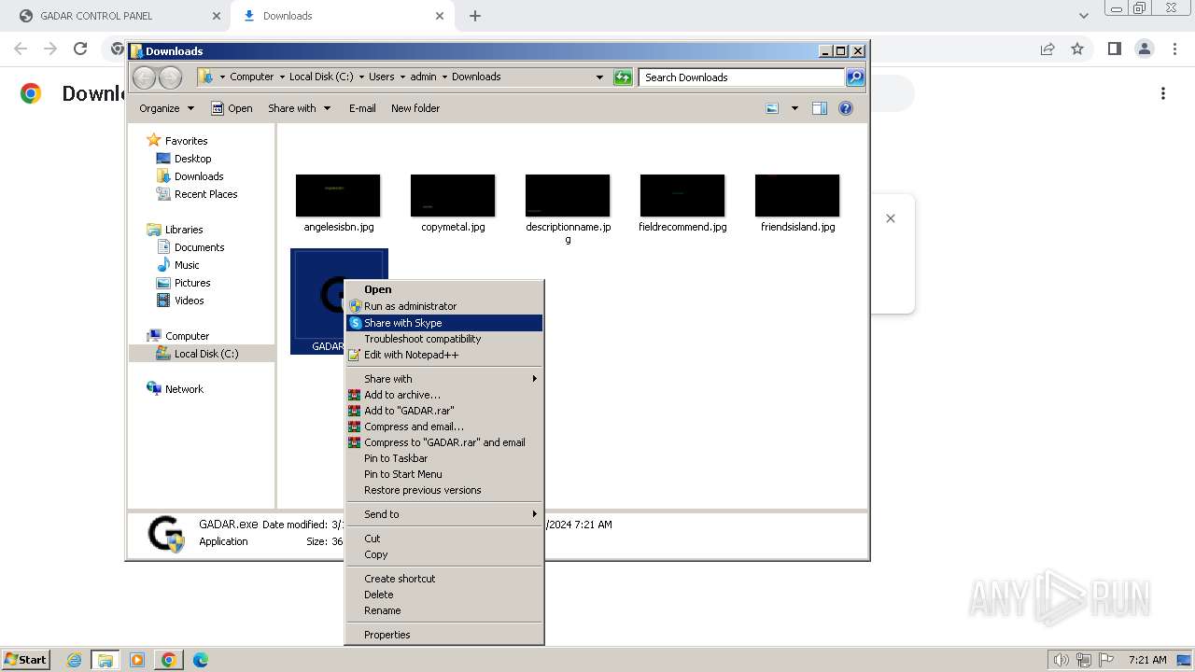Open Recent Places in the sidebar
The width and height of the screenshot is (1195, 672).
click(205, 194)
